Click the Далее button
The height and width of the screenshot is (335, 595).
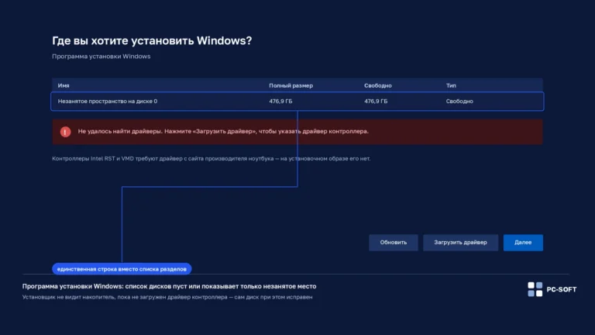[x=523, y=242]
